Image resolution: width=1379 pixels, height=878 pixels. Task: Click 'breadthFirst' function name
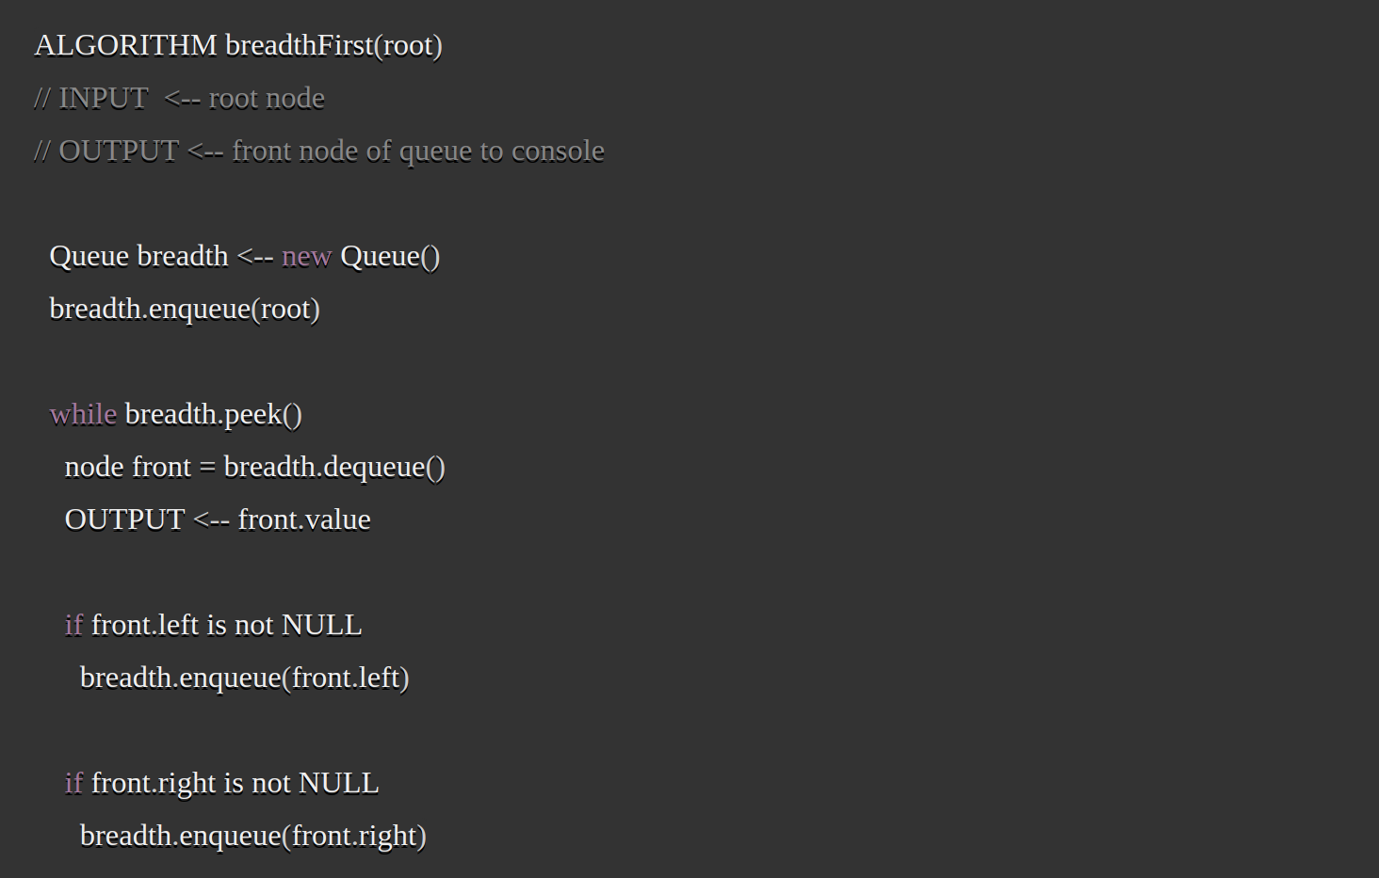click(x=300, y=45)
